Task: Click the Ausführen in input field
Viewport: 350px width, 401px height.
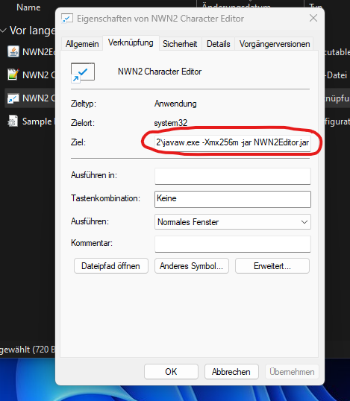Action: [x=233, y=176]
